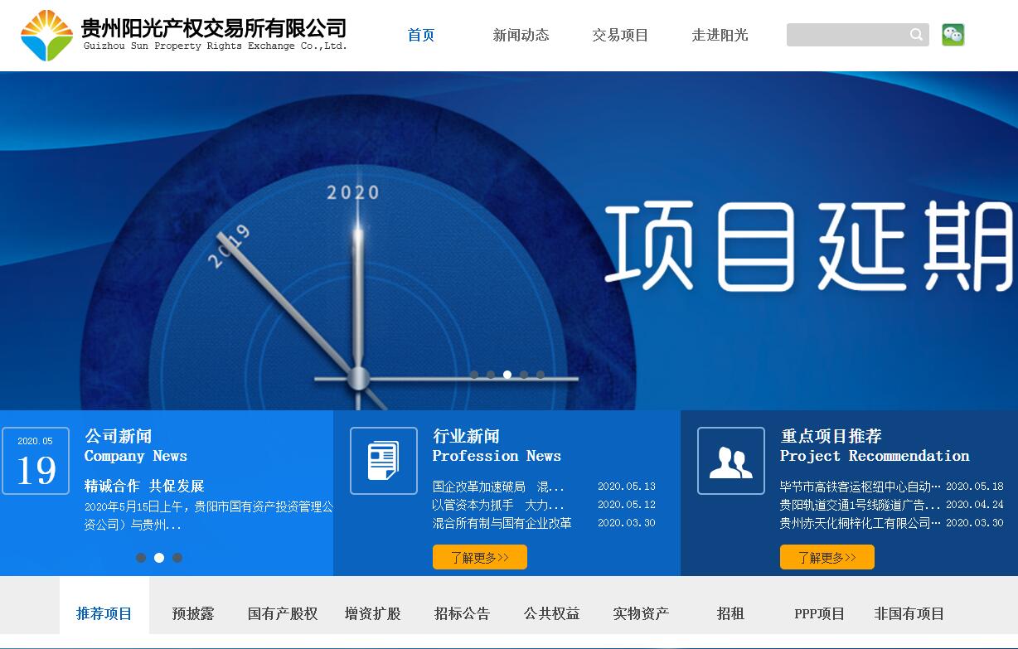Open the 交易项目 navigation menu
This screenshot has width=1018, height=649.
coord(620,35)
